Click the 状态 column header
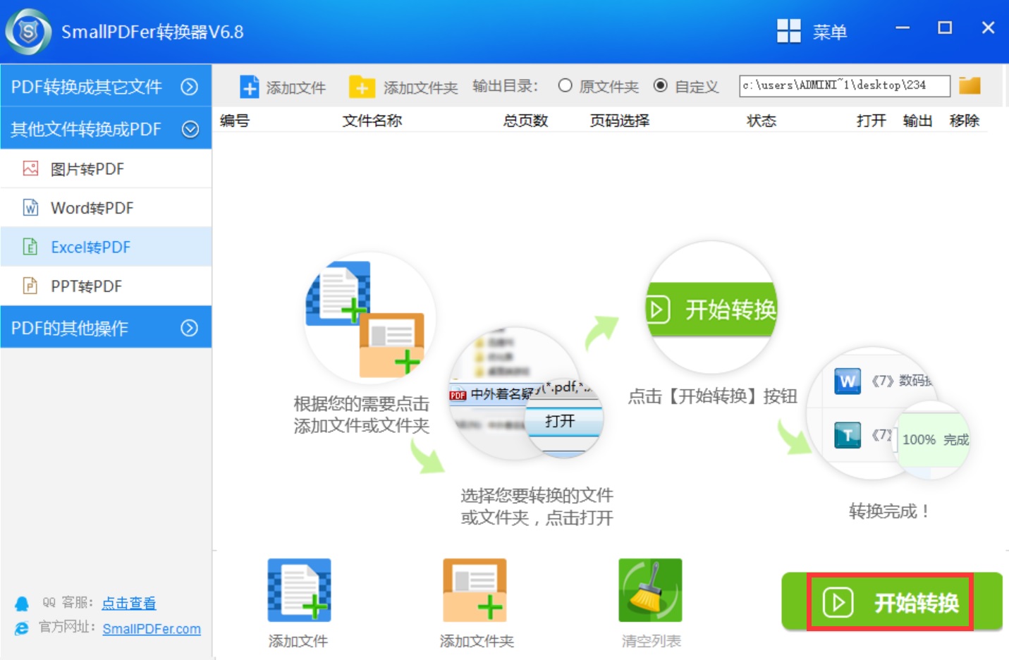The image size is (1009, 660). (x=762, y=121)
